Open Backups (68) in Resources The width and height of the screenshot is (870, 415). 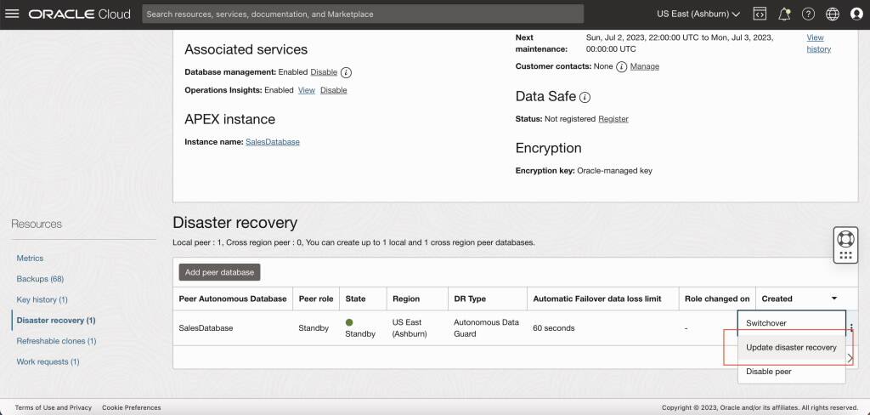pyautogui.click(x=40, y=279)
